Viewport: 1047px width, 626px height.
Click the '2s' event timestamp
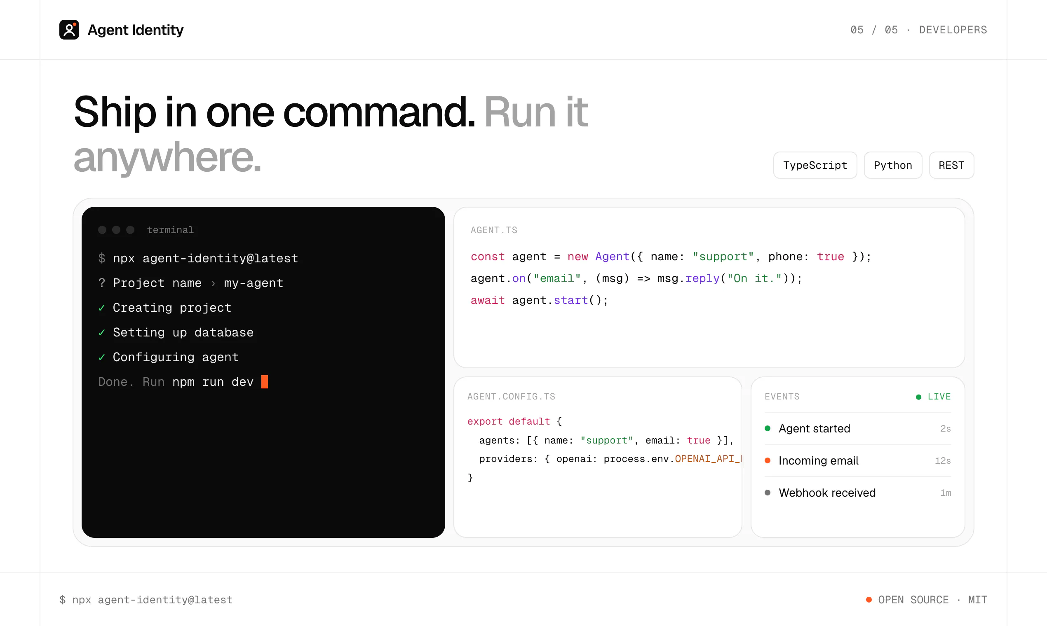click(946, 429)
